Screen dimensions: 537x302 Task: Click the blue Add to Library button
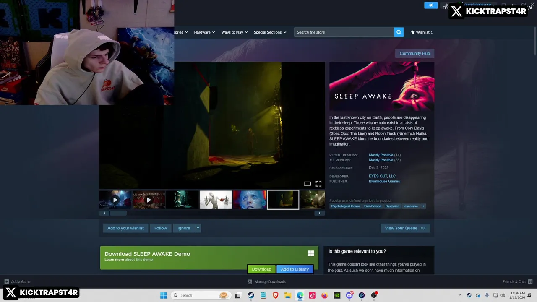(295, 269)
